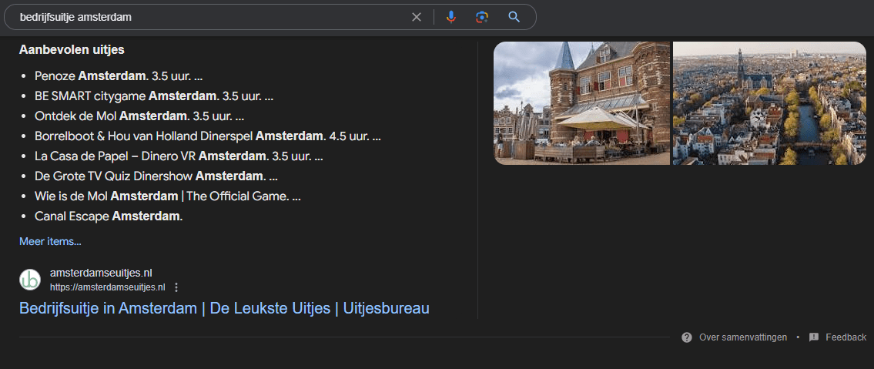Open Over samenvattingen link
Image resolution: width=874 pixels, height=369 pixels.
tap(743, 337)
